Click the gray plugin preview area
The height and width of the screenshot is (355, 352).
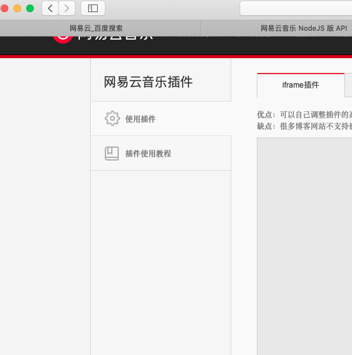(x=304, y=246)
